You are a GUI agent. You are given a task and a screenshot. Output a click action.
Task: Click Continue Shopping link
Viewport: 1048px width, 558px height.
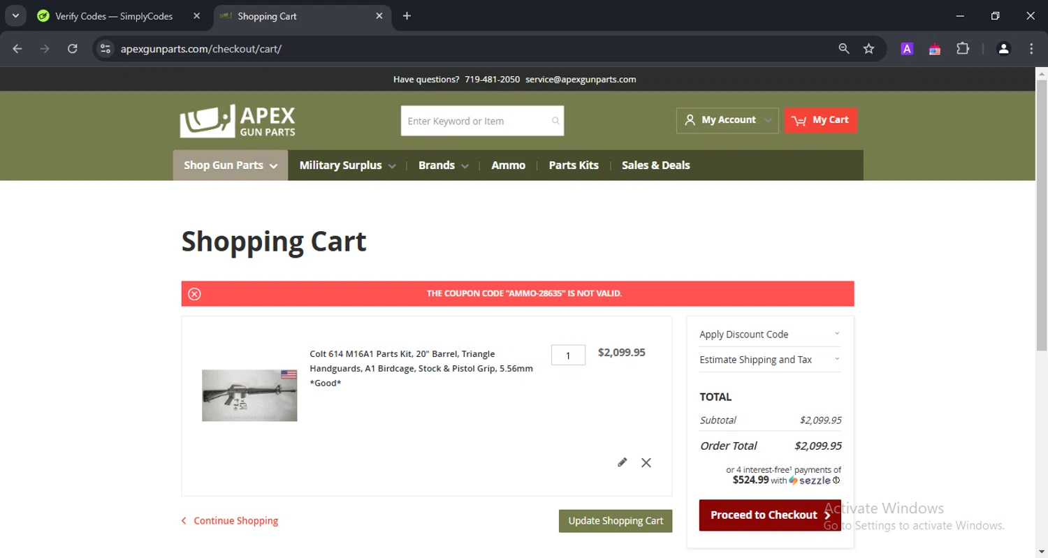tap(230, 521)
